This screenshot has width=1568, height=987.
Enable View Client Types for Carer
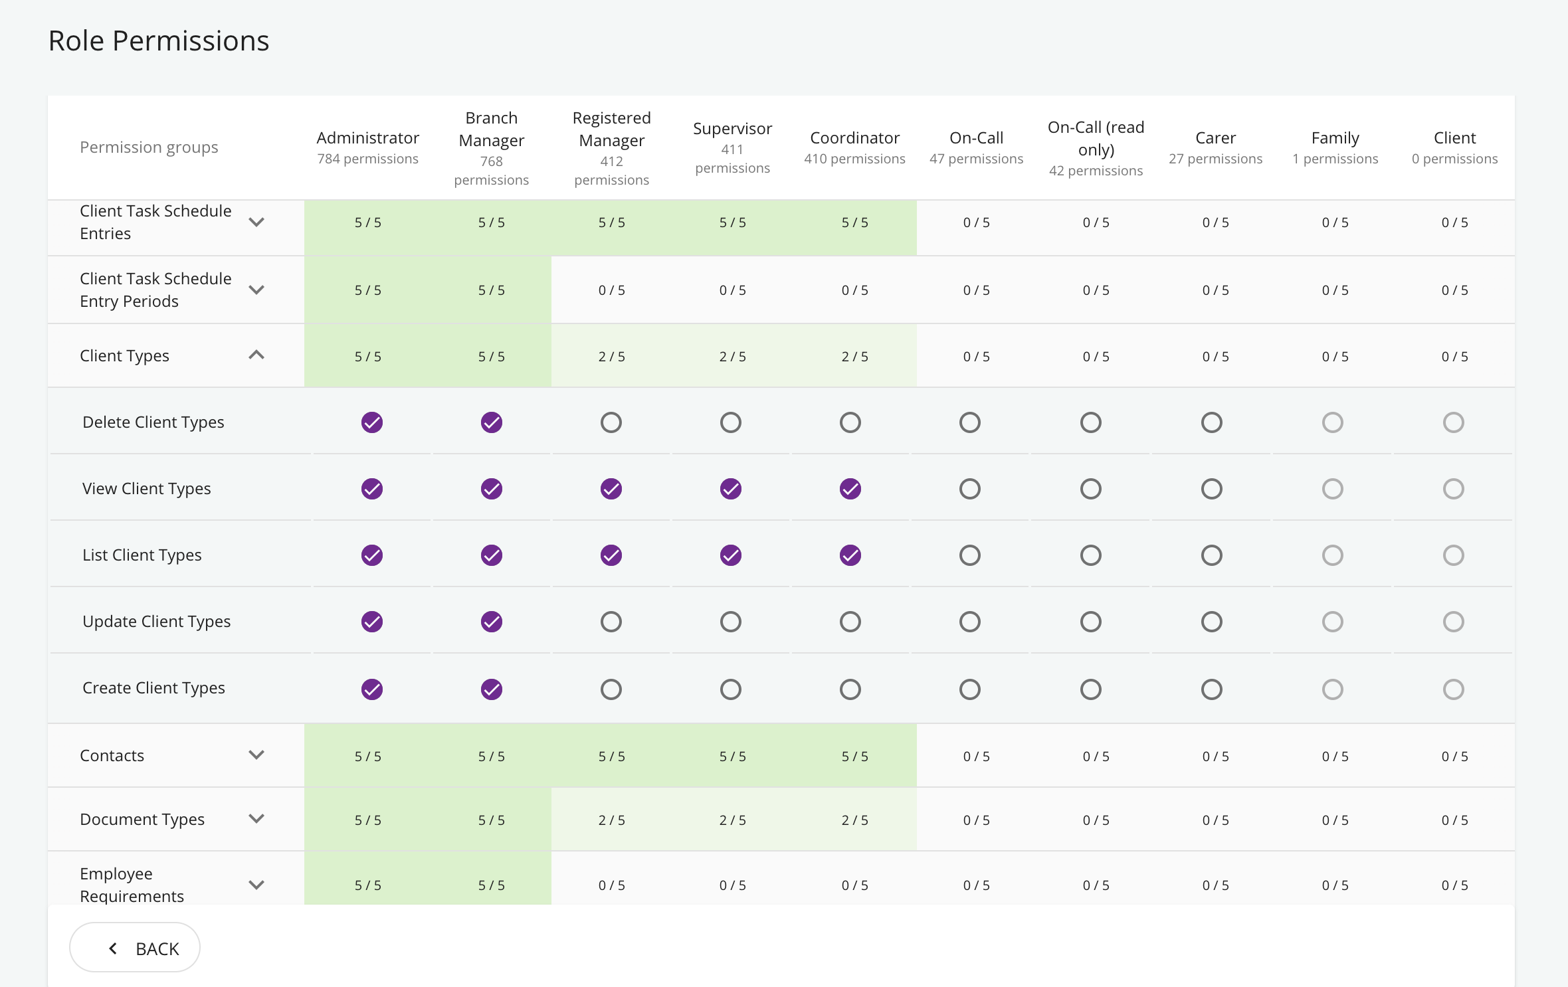point(1212,489)
